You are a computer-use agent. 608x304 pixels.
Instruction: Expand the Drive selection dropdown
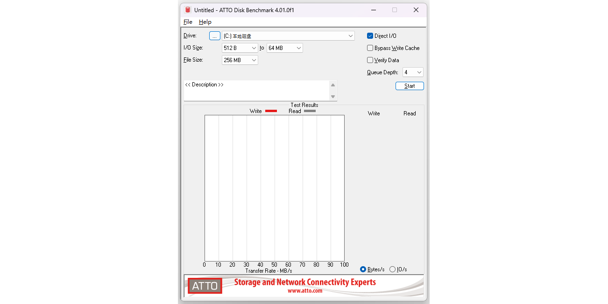[351, 36]
